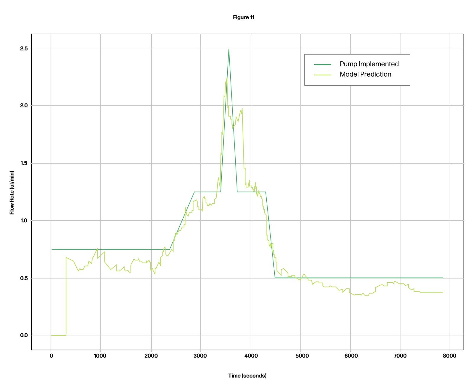Click the dark green Pump Implemented legend line
Screen dimensions: 473x385
tap(323, 64)
